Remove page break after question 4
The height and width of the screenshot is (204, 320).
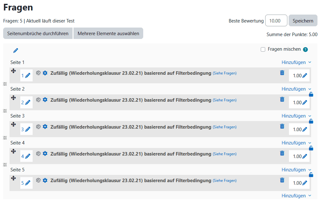(x=5, y=165)
